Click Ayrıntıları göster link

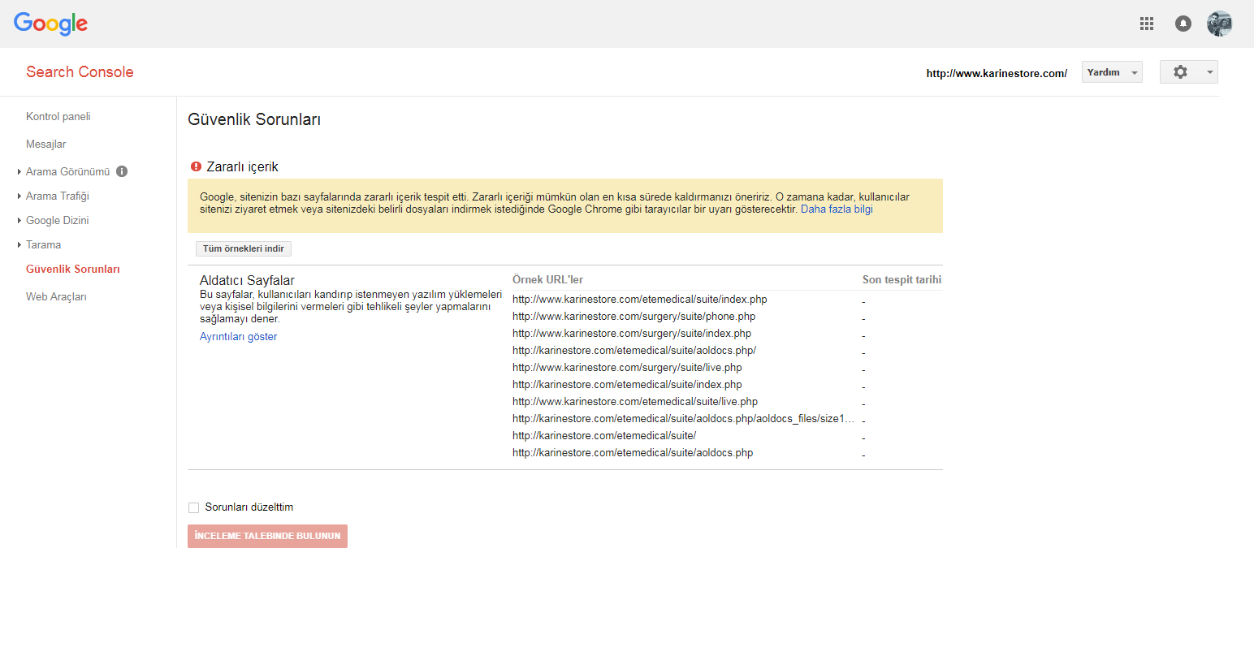tap(238, 336)
